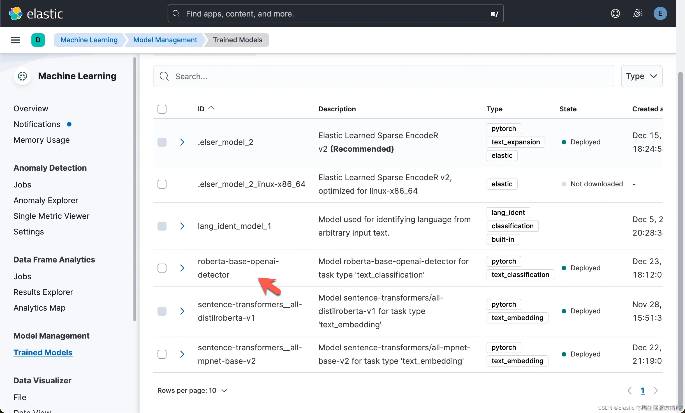Viewport: 685px width, 413px height.
Task: Open the hamburger navigation menu
Action: tap(16, 40)
